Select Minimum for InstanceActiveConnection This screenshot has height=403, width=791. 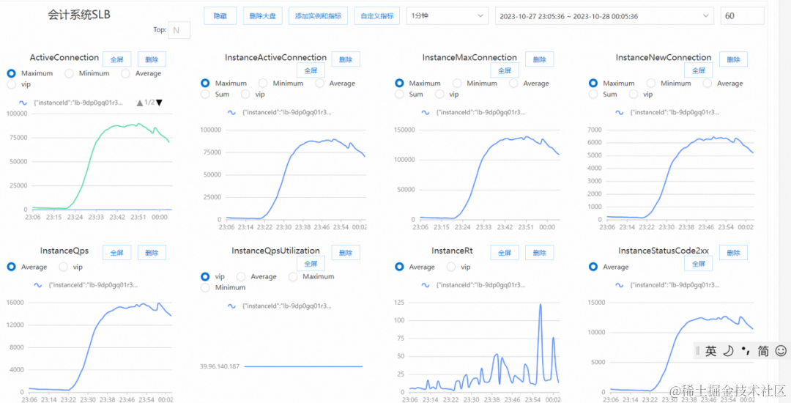263,83
